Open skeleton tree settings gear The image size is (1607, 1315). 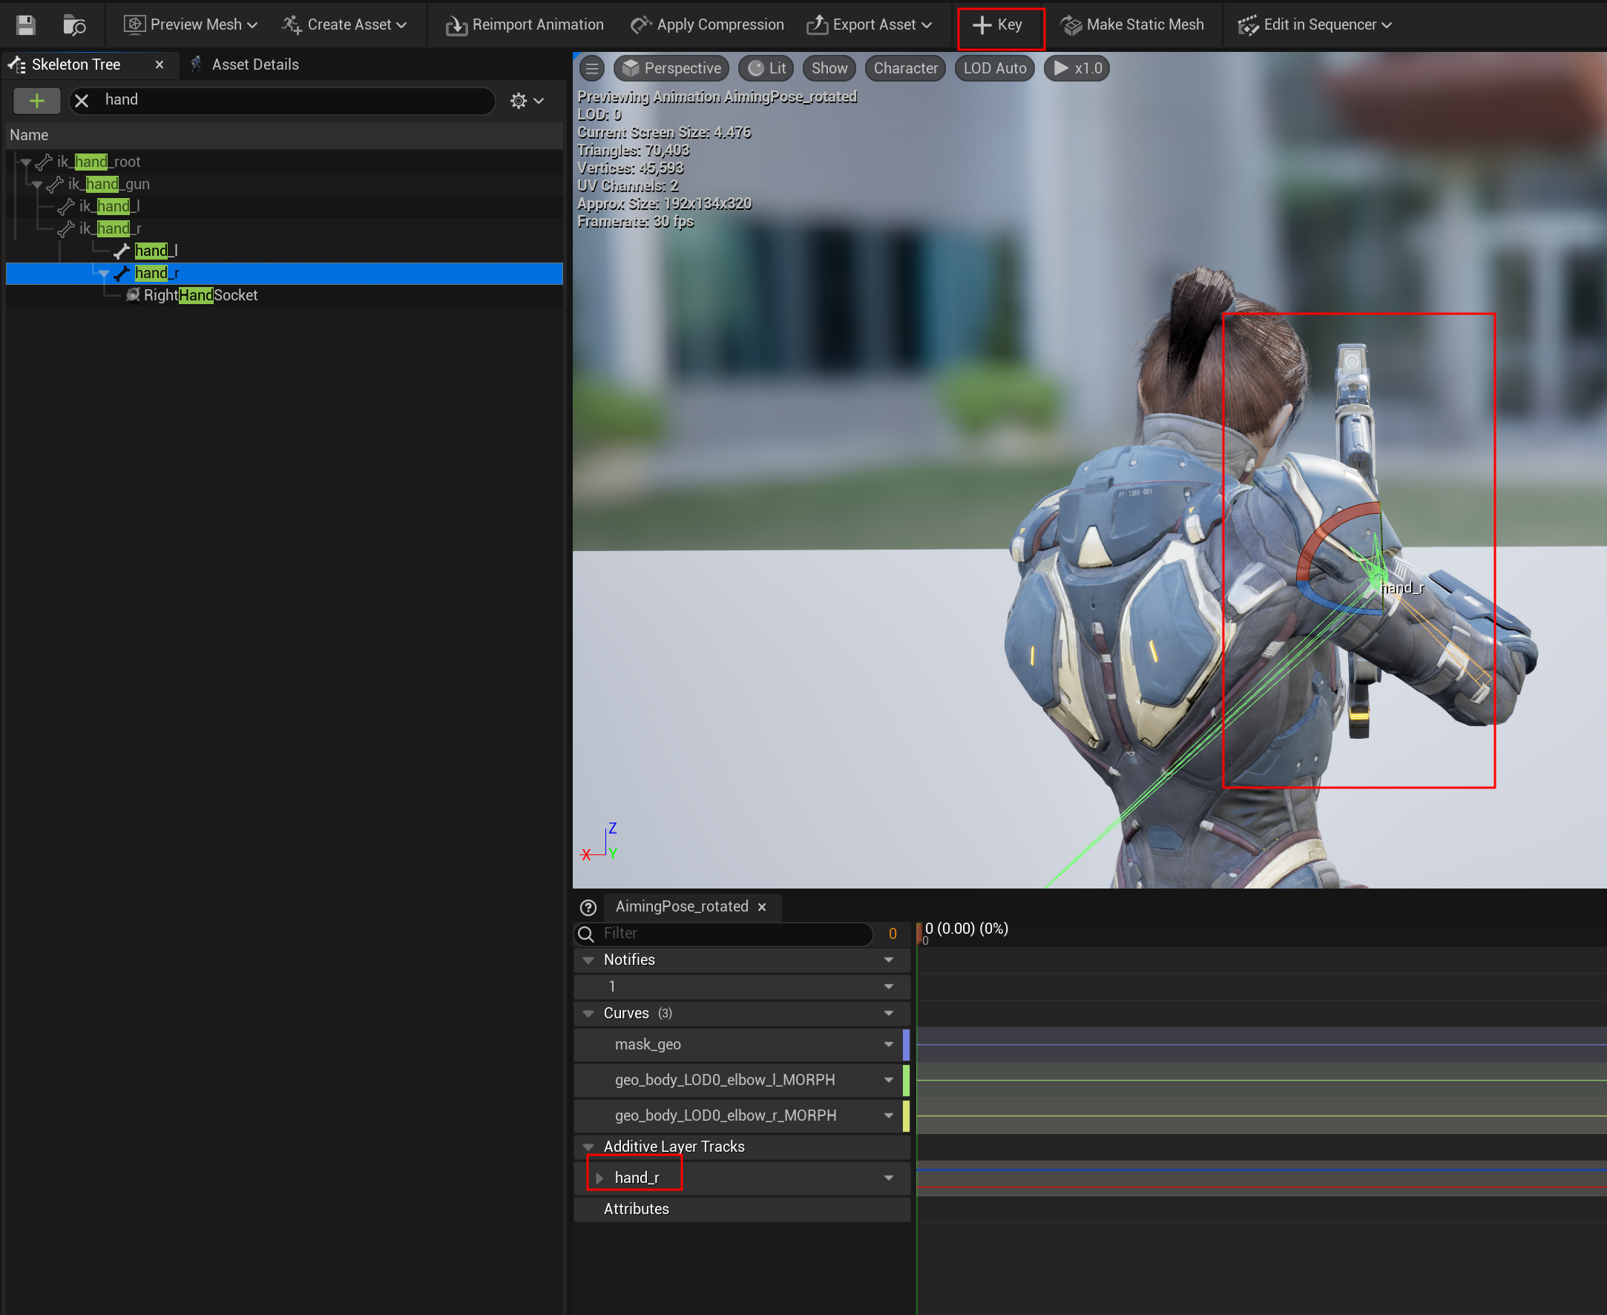[519, 100]
